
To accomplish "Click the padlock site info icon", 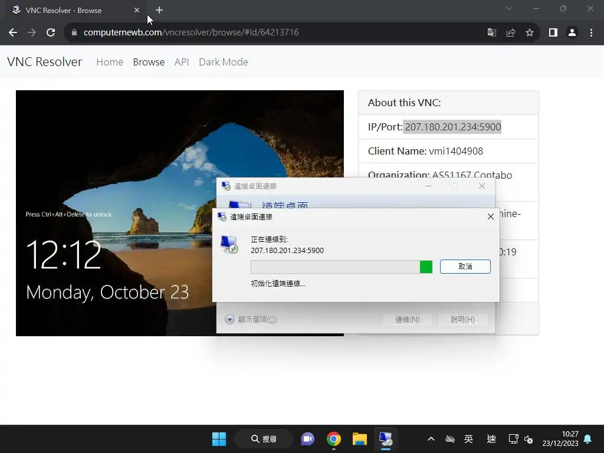I will (74, 32).
